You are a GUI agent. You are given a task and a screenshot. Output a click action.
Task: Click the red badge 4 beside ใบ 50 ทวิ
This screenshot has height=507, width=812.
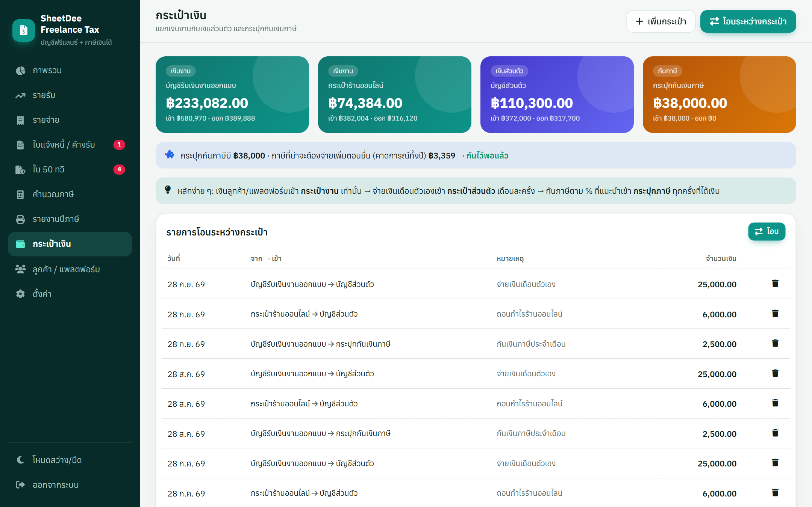(x=119, y=169)
